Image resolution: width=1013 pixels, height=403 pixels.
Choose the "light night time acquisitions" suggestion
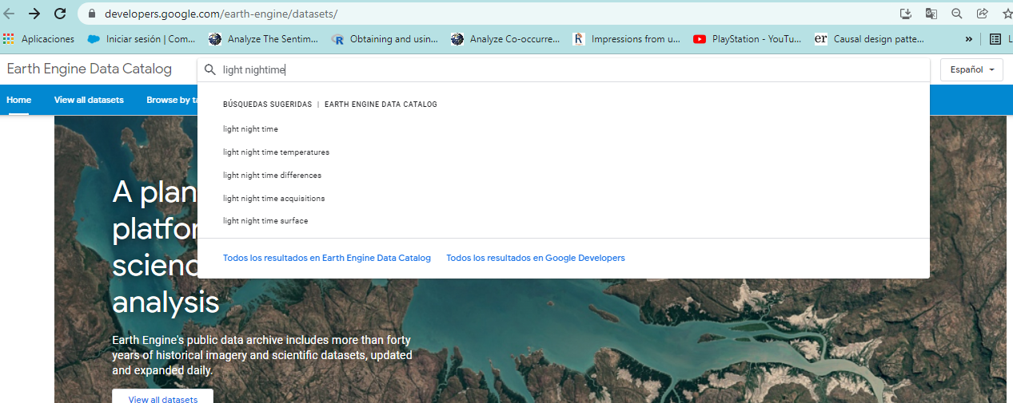273,198
